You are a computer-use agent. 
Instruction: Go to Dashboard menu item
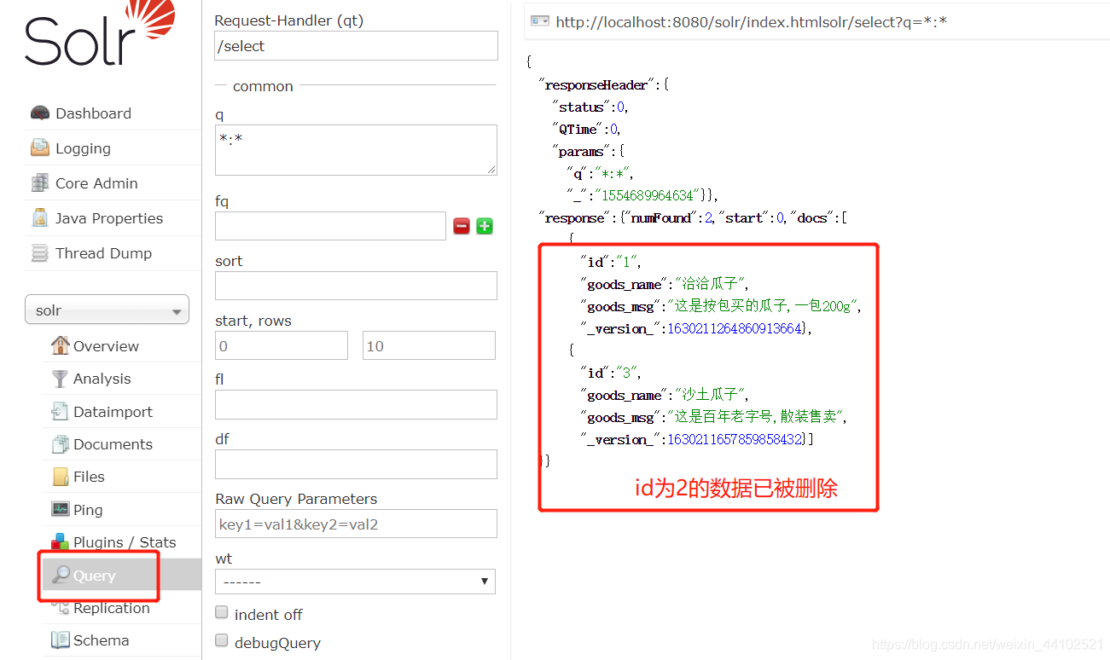pyautogui.click(x=93, y=113)
